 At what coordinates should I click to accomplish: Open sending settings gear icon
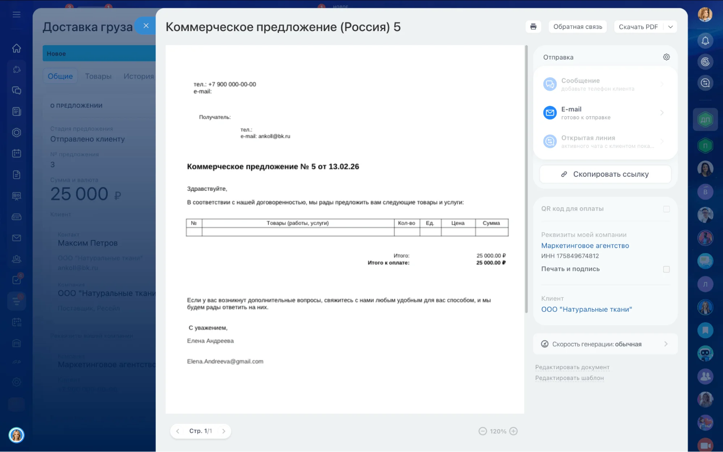(666, 57)
